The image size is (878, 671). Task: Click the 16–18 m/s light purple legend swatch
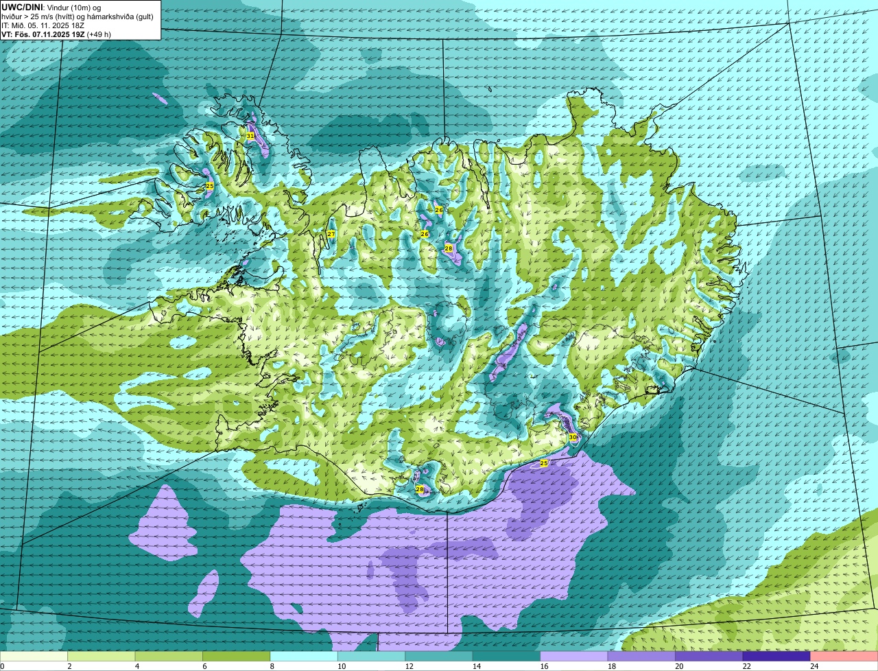pyautogui.click(x=574, y=656)
